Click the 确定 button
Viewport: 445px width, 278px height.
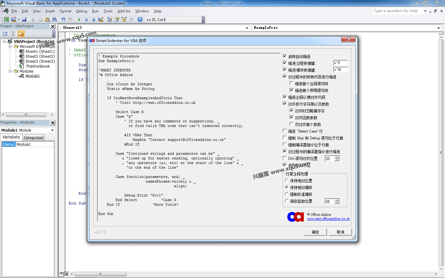(315, 232)
